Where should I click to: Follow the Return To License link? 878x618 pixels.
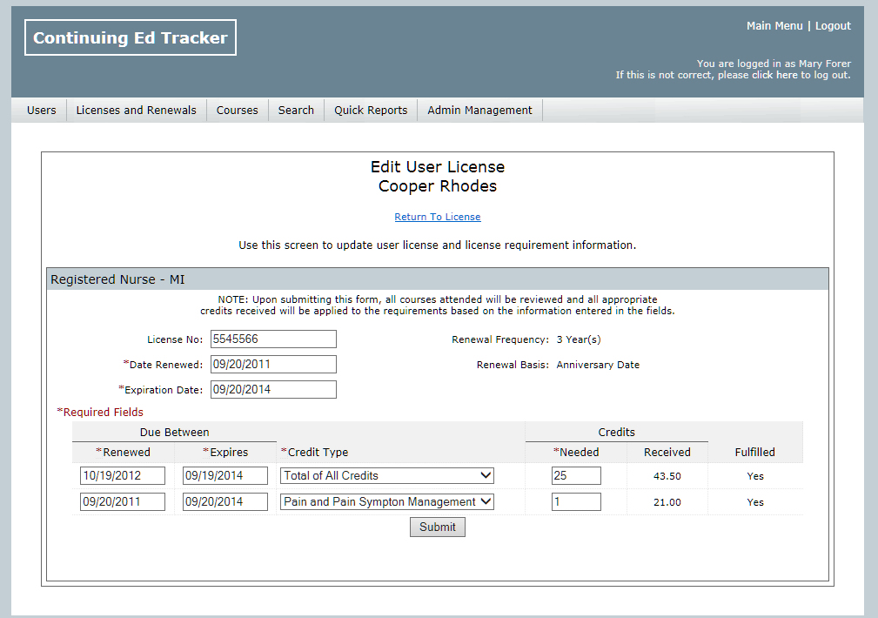[438, 217]
